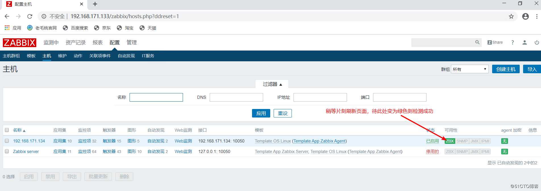This screenshot has width=541, height=191.
Task: Open the 京东 bookmark
Action: click(x=102, y=28)
